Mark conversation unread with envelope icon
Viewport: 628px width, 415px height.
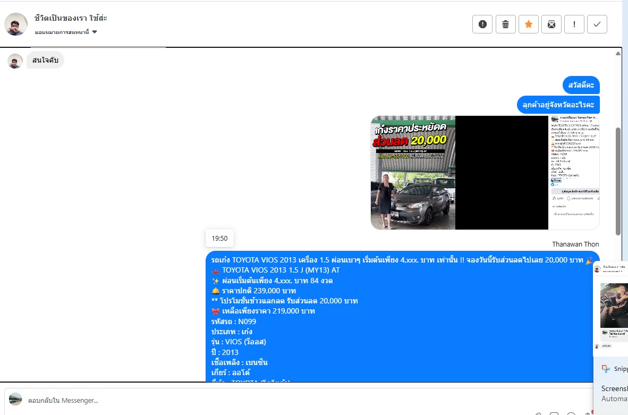551,24
